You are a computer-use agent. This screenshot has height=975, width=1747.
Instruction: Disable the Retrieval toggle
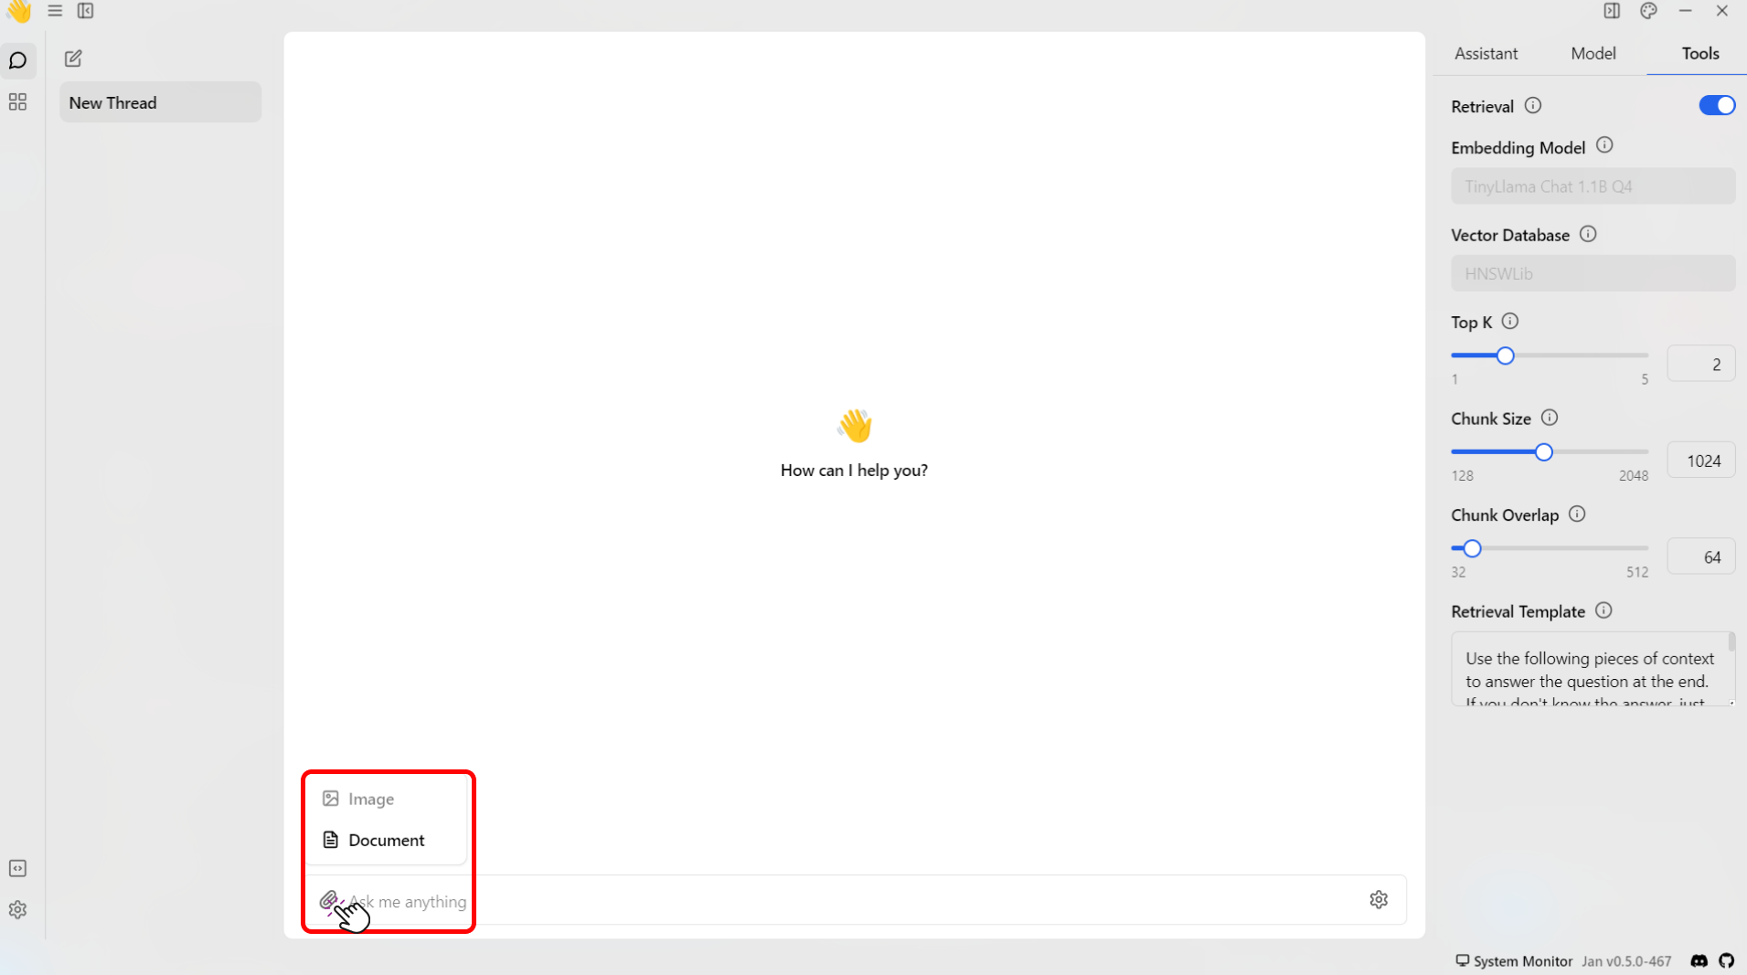tap(1717, 105)
